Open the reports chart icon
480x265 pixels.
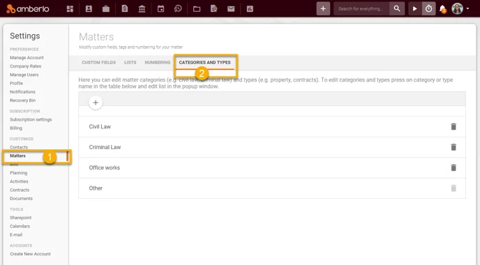click(x=250, y=9)
